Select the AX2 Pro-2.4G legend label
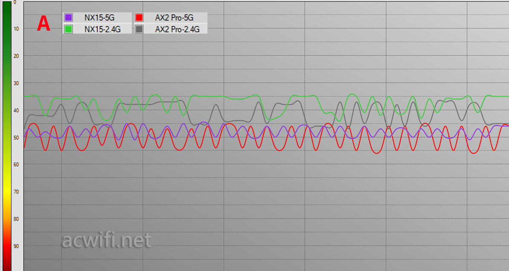 [x=177, y=29]
